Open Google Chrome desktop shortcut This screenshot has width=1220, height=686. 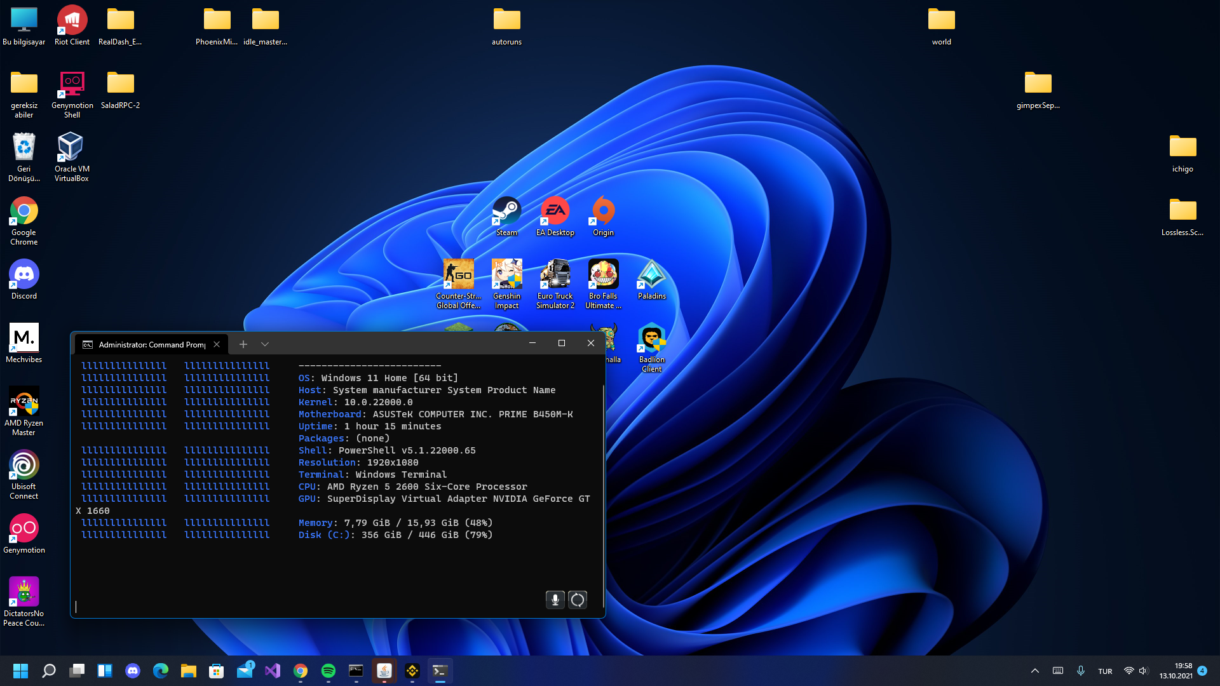coord(24,220)
